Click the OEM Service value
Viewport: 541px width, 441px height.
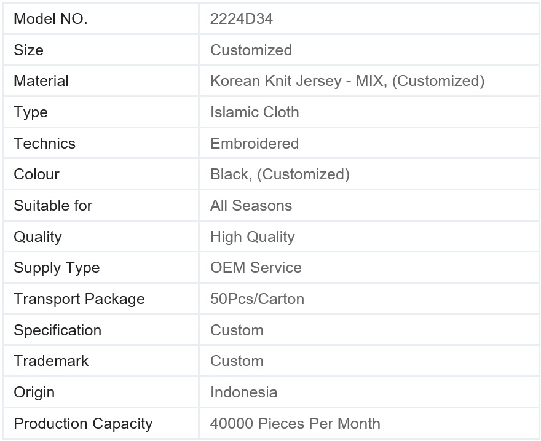[256, 268]
